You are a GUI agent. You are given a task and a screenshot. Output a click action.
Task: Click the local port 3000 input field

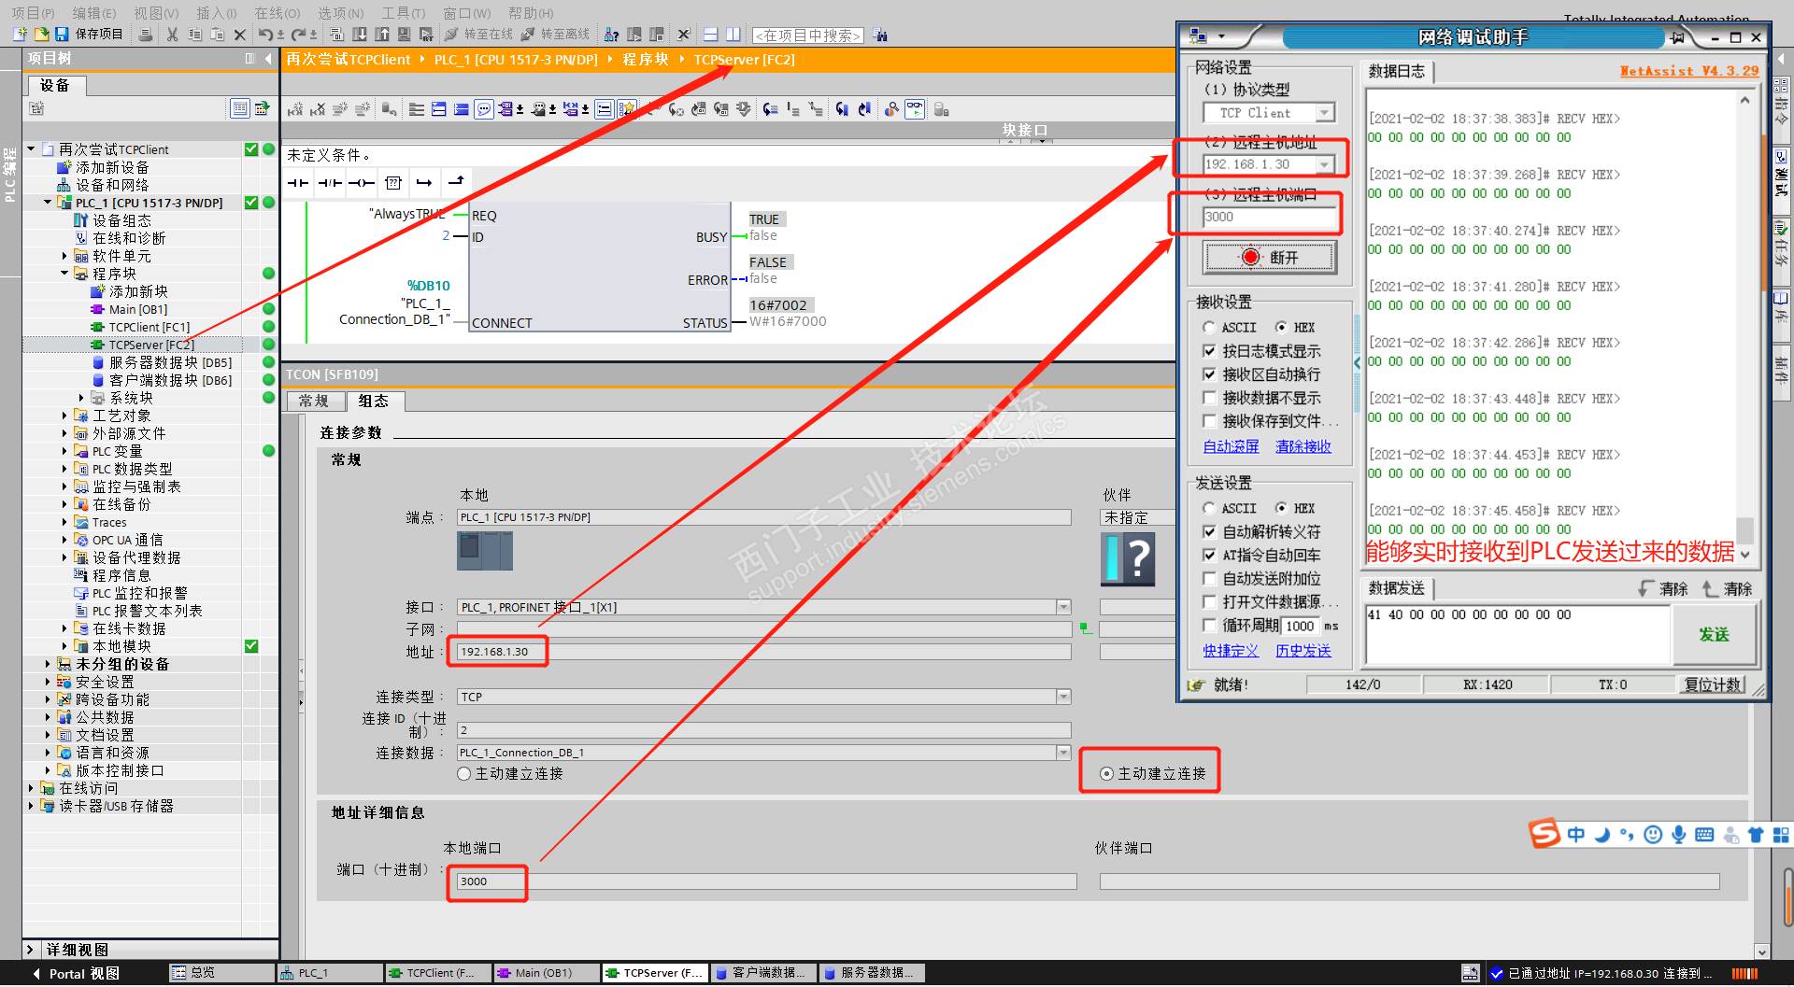(766, 881)
